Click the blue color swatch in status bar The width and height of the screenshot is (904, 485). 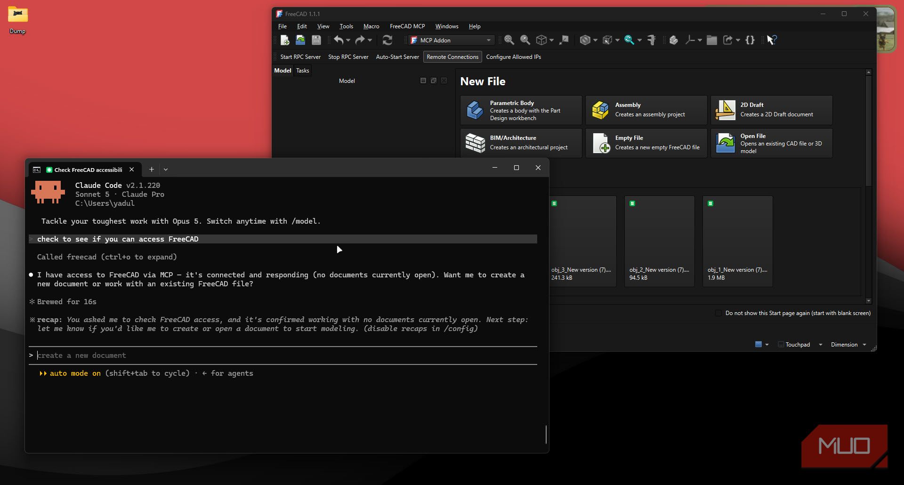pos(759,345)
